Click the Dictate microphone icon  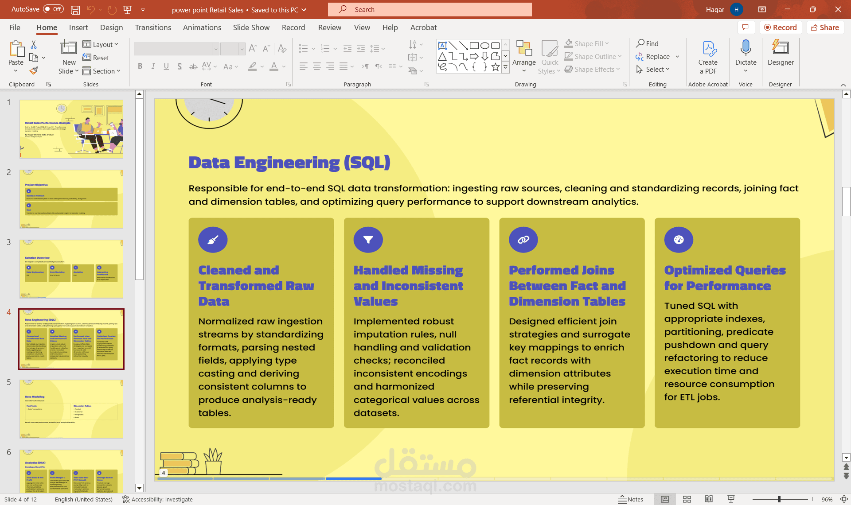click(746, 48)
